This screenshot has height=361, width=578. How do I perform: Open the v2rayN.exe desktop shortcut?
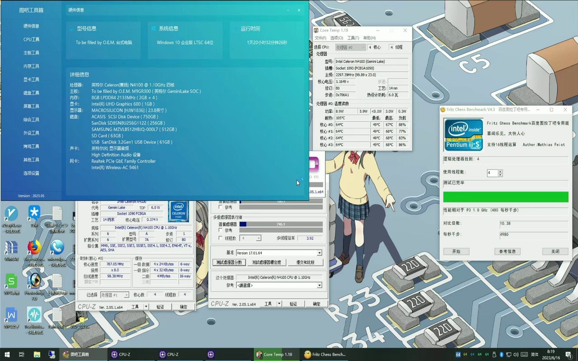point(11,219)
